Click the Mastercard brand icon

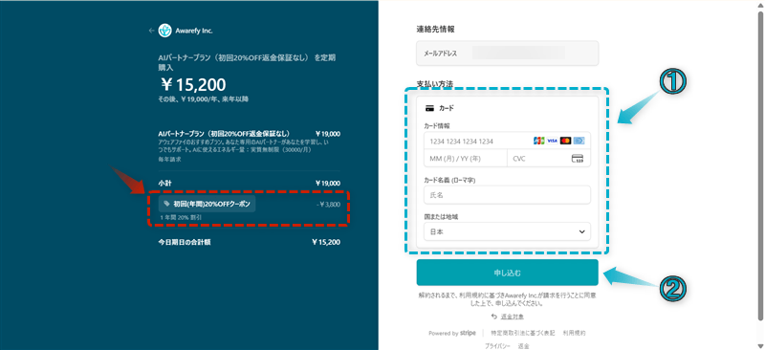(x=565, y=141)
